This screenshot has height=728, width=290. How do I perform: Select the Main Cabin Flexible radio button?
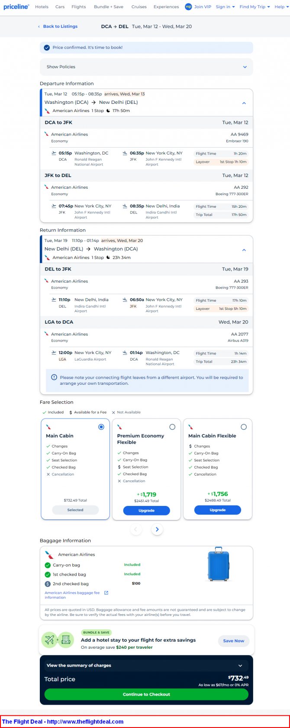click(x=244, y=427)
